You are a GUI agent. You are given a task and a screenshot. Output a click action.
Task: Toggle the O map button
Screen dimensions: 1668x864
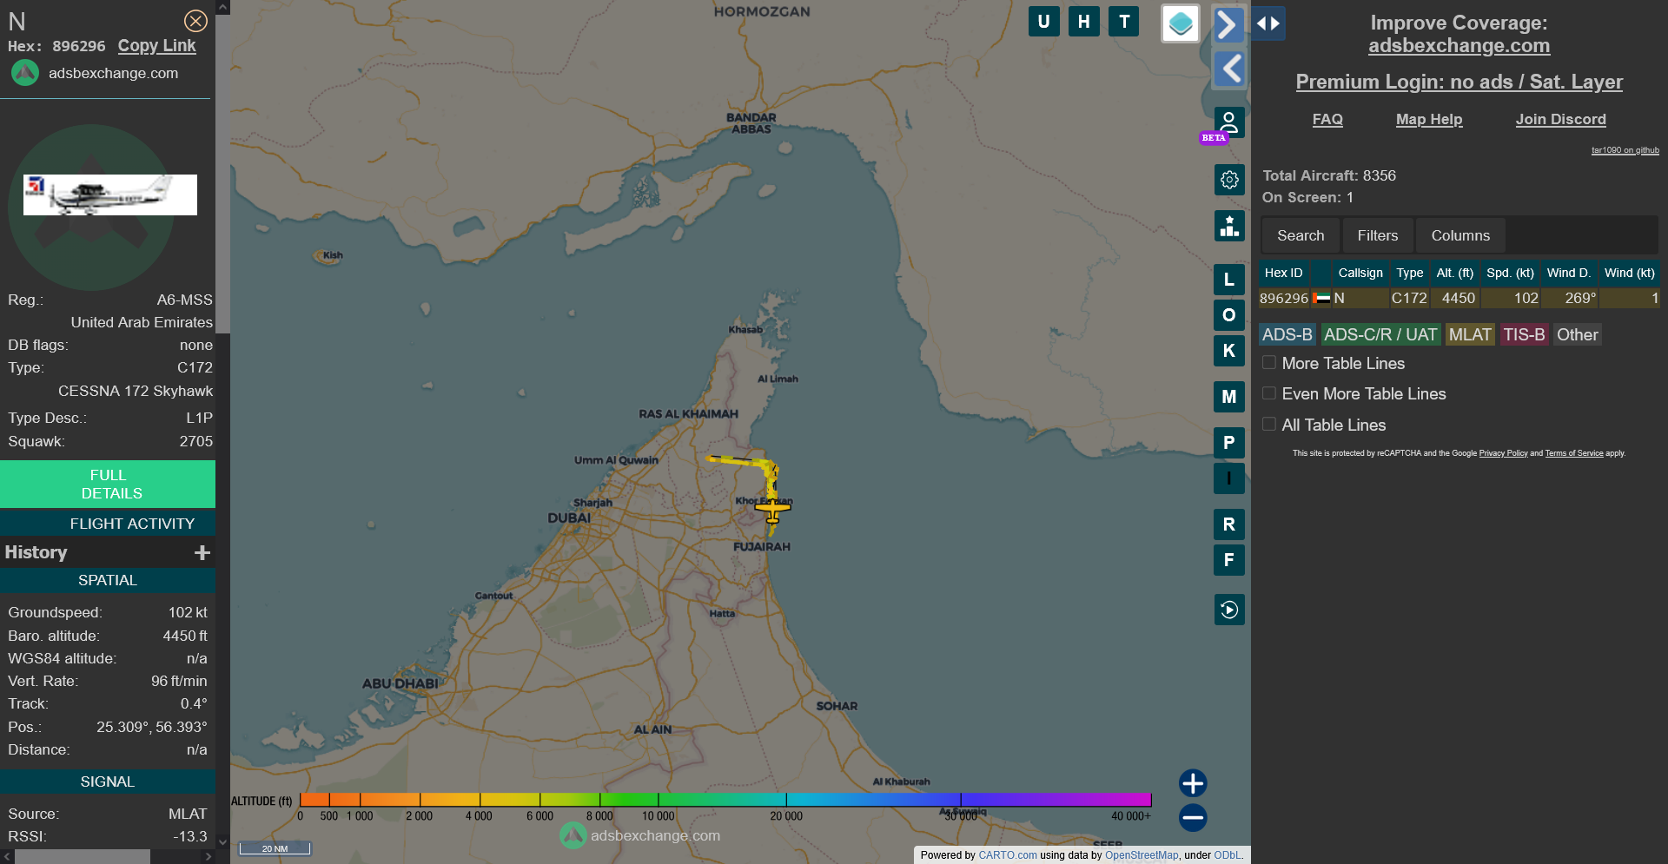(x=1228, y=315)
